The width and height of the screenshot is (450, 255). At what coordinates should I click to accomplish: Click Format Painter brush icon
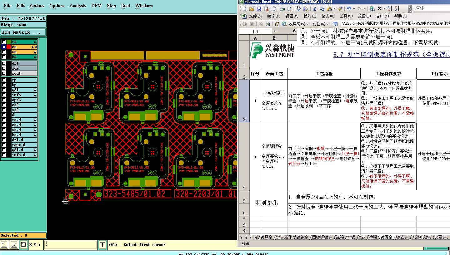point(340,9)
